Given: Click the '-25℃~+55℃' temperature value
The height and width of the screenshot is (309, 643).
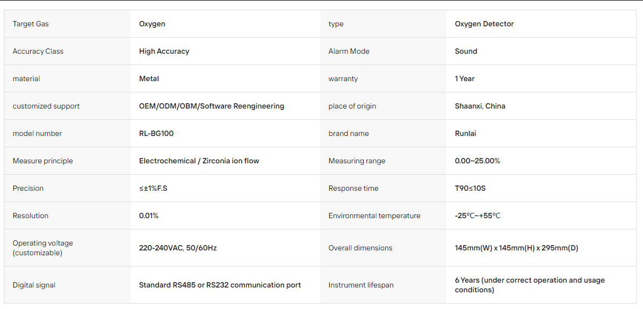Looking at the screenshot, I should click(x=478, y=215).
